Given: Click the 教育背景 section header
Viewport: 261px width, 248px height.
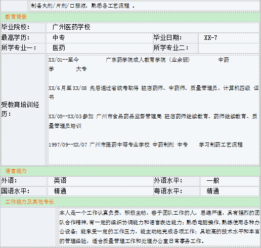Looking at the screenshot, I should pos(130,17).
